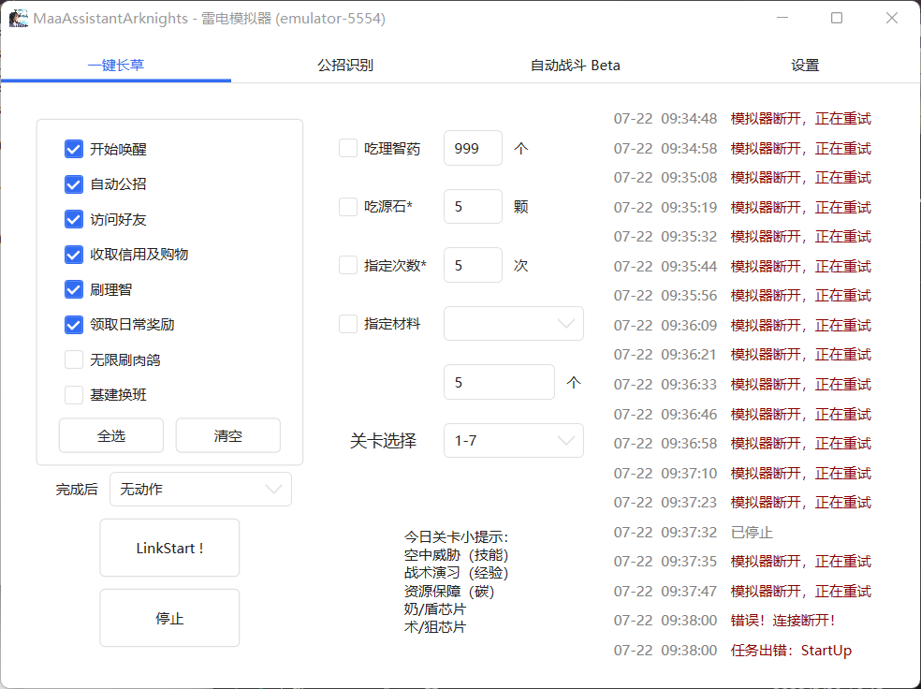Screen dimensions: 921x689
Task: Click the material quantity field below 指定材料
Action: pyautogui.click(x=499, y=382)
